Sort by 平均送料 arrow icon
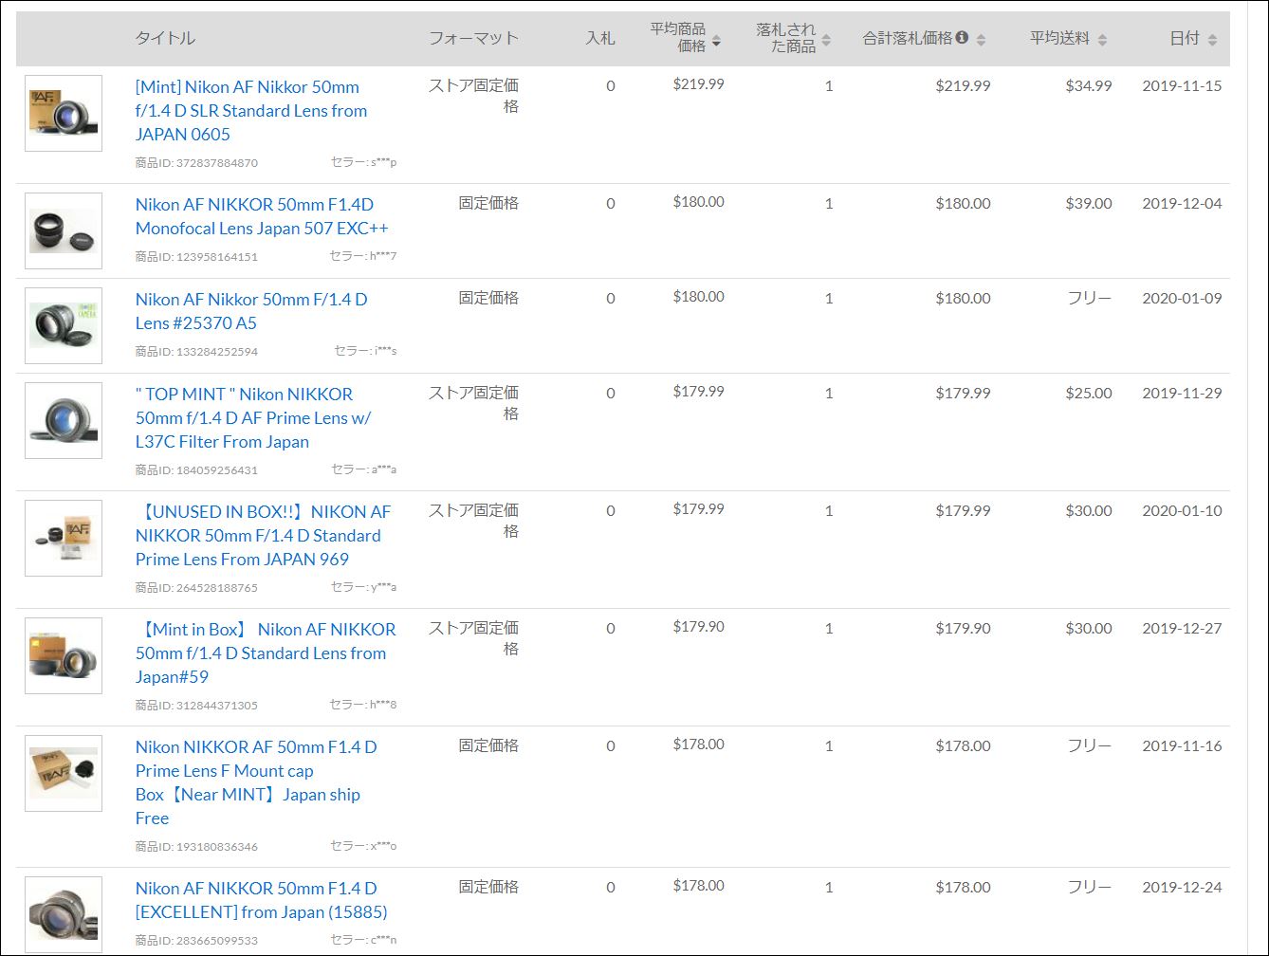Viewport: 1269px width, 956px height. pyautogui.click(x=1101, y=40)
